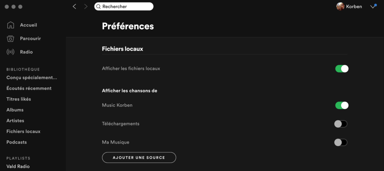Open the Podcasts library section
The image size is (384, 171).
tap(16, 142)
